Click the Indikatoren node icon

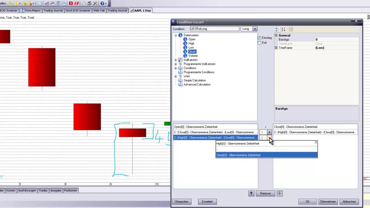(x=180, y=60)
